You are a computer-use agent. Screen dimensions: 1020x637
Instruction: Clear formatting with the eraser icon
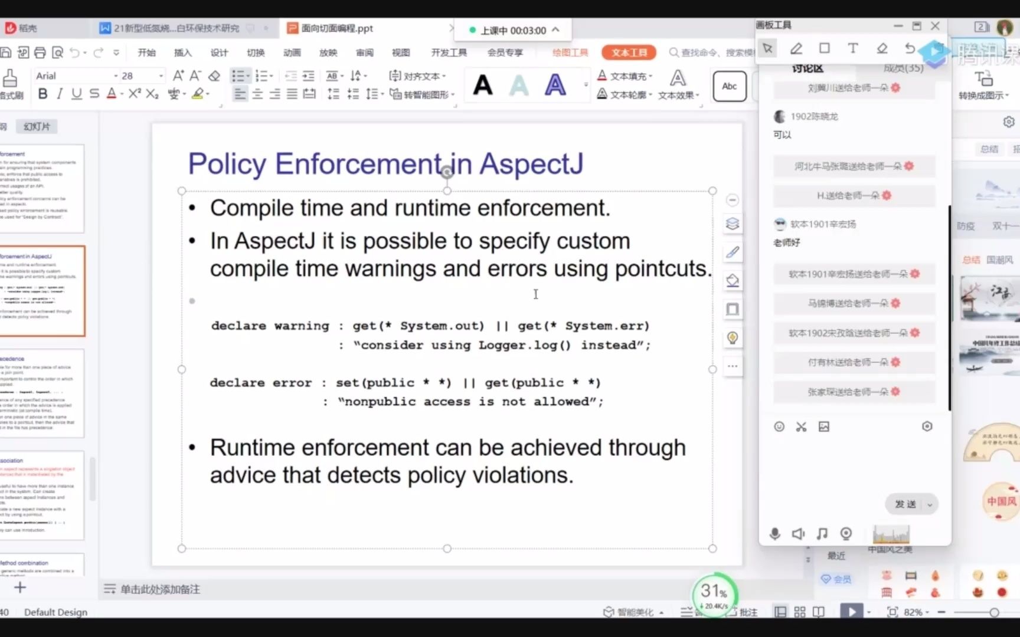(x=214, y=75)
